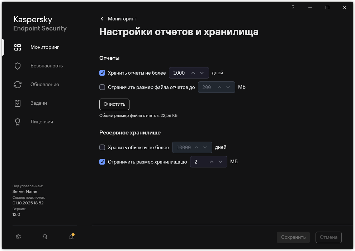
Task: Select the Безопасность section icon
Action: [17, 66]
